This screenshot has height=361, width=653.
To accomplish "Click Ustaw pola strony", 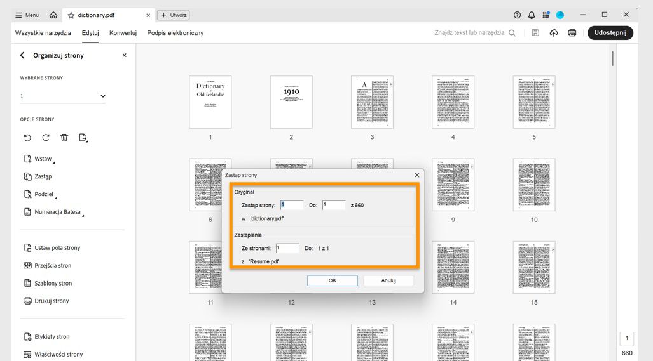I will (x=52, y=248).
